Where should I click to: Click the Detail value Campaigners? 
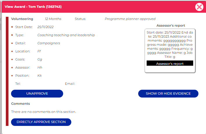pos(49,43)
